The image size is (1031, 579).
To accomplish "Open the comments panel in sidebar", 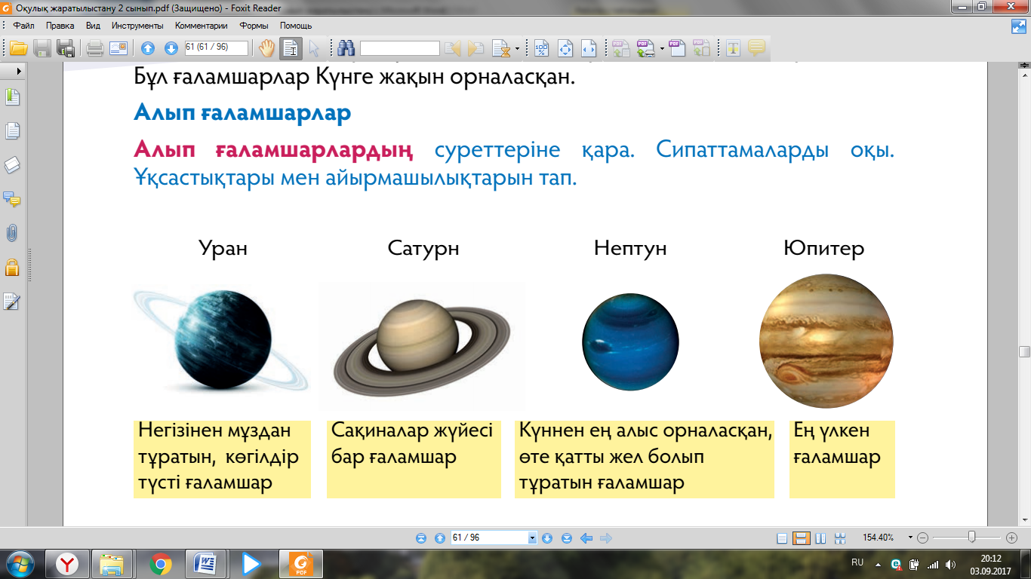I will (11, 200).
